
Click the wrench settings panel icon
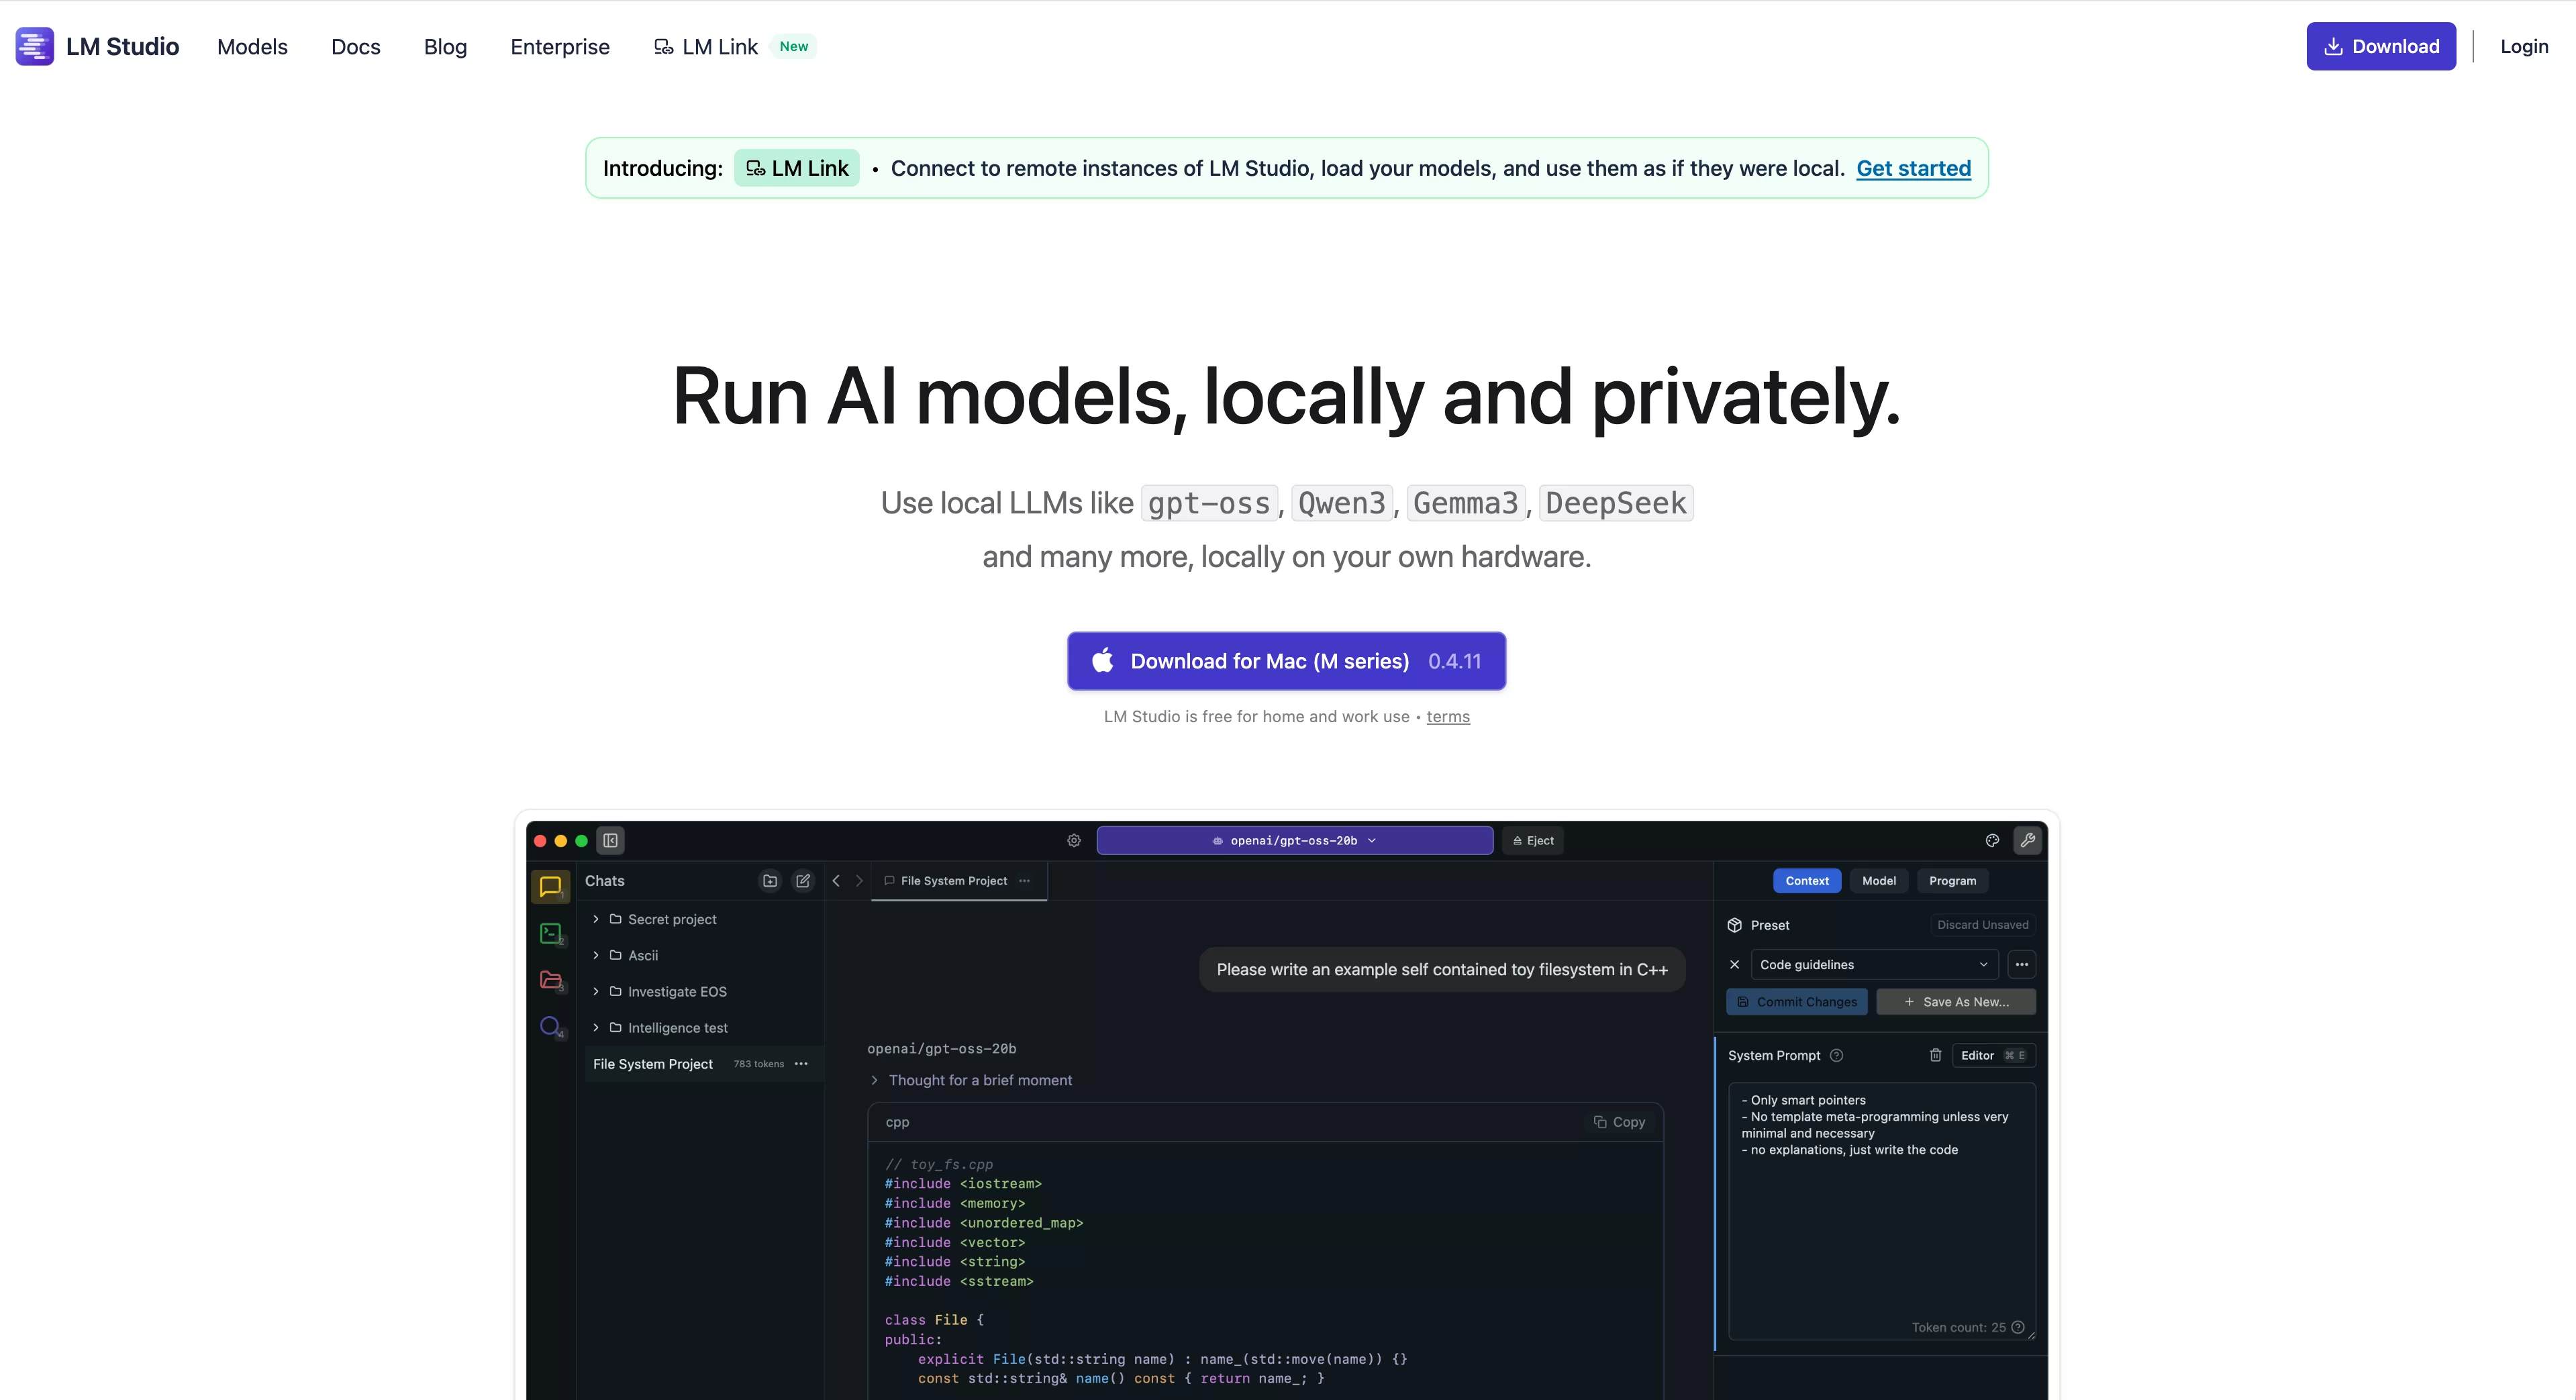coord(2027,841)
